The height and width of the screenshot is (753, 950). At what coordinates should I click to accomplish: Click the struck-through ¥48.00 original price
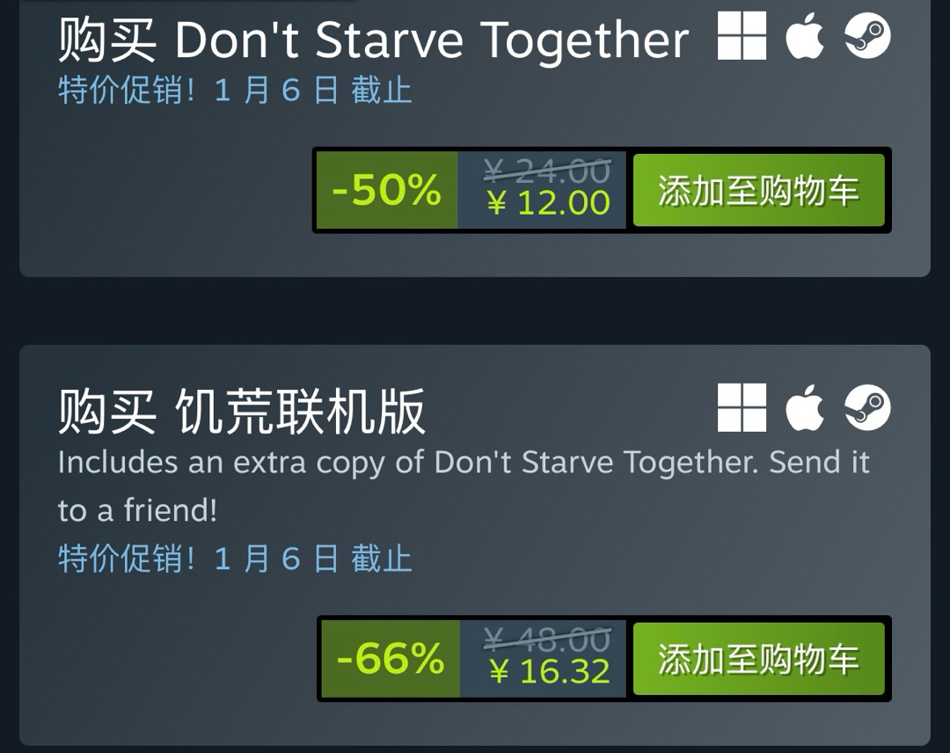(x=547, y=640)
